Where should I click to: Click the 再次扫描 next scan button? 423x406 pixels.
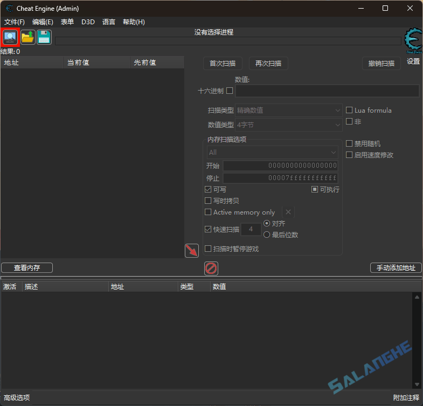pyautogui.click(x=268, y=64)
